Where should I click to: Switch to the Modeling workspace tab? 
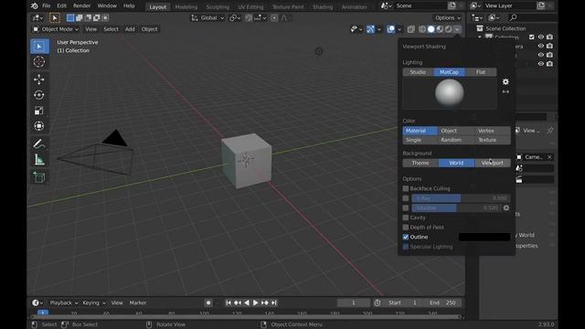click(186, 6)
